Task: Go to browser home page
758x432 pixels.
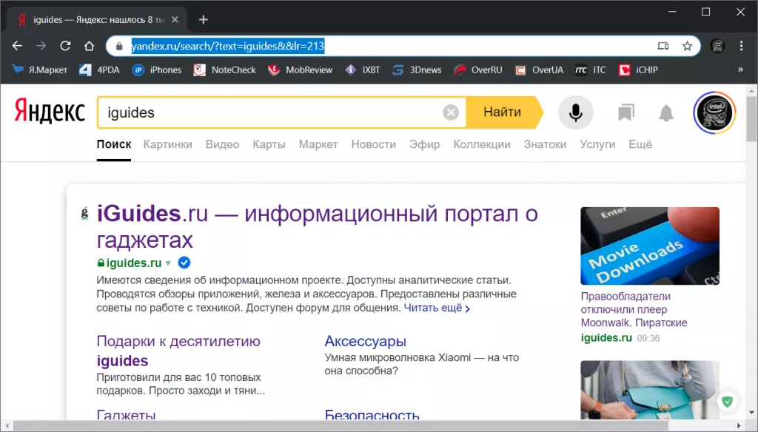Action: pos(89,46)
